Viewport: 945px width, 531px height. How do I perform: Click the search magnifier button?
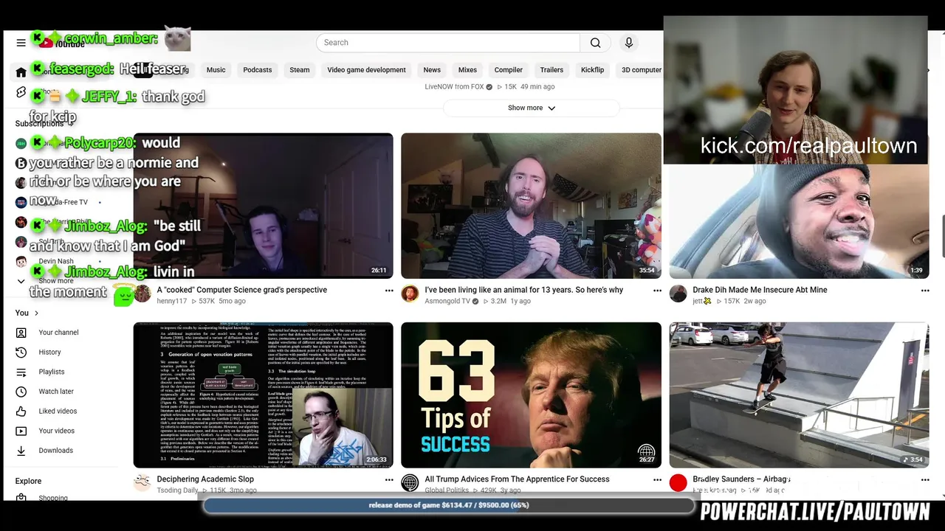[x=595, y=43]
